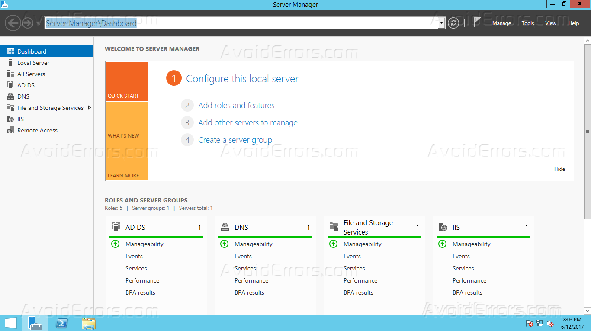Click the green Manageability status icon in DNS tile

pyautogui.click(x=224, y=244)
